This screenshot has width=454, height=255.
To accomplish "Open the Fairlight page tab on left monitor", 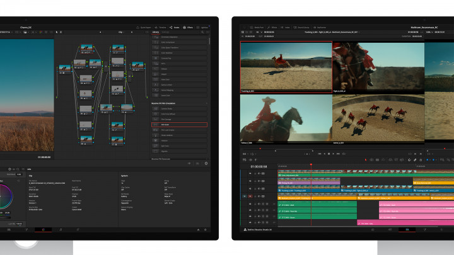I will pyautogui.click(x=61, y=230).
